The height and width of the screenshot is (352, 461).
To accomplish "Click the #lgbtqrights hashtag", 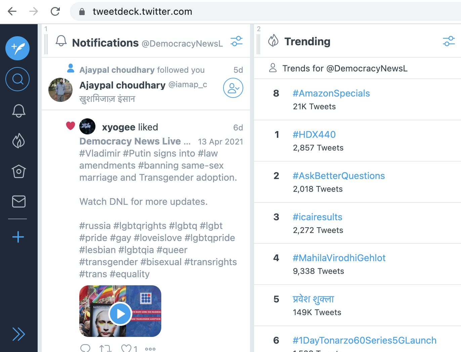I will [x=140, y=226].
